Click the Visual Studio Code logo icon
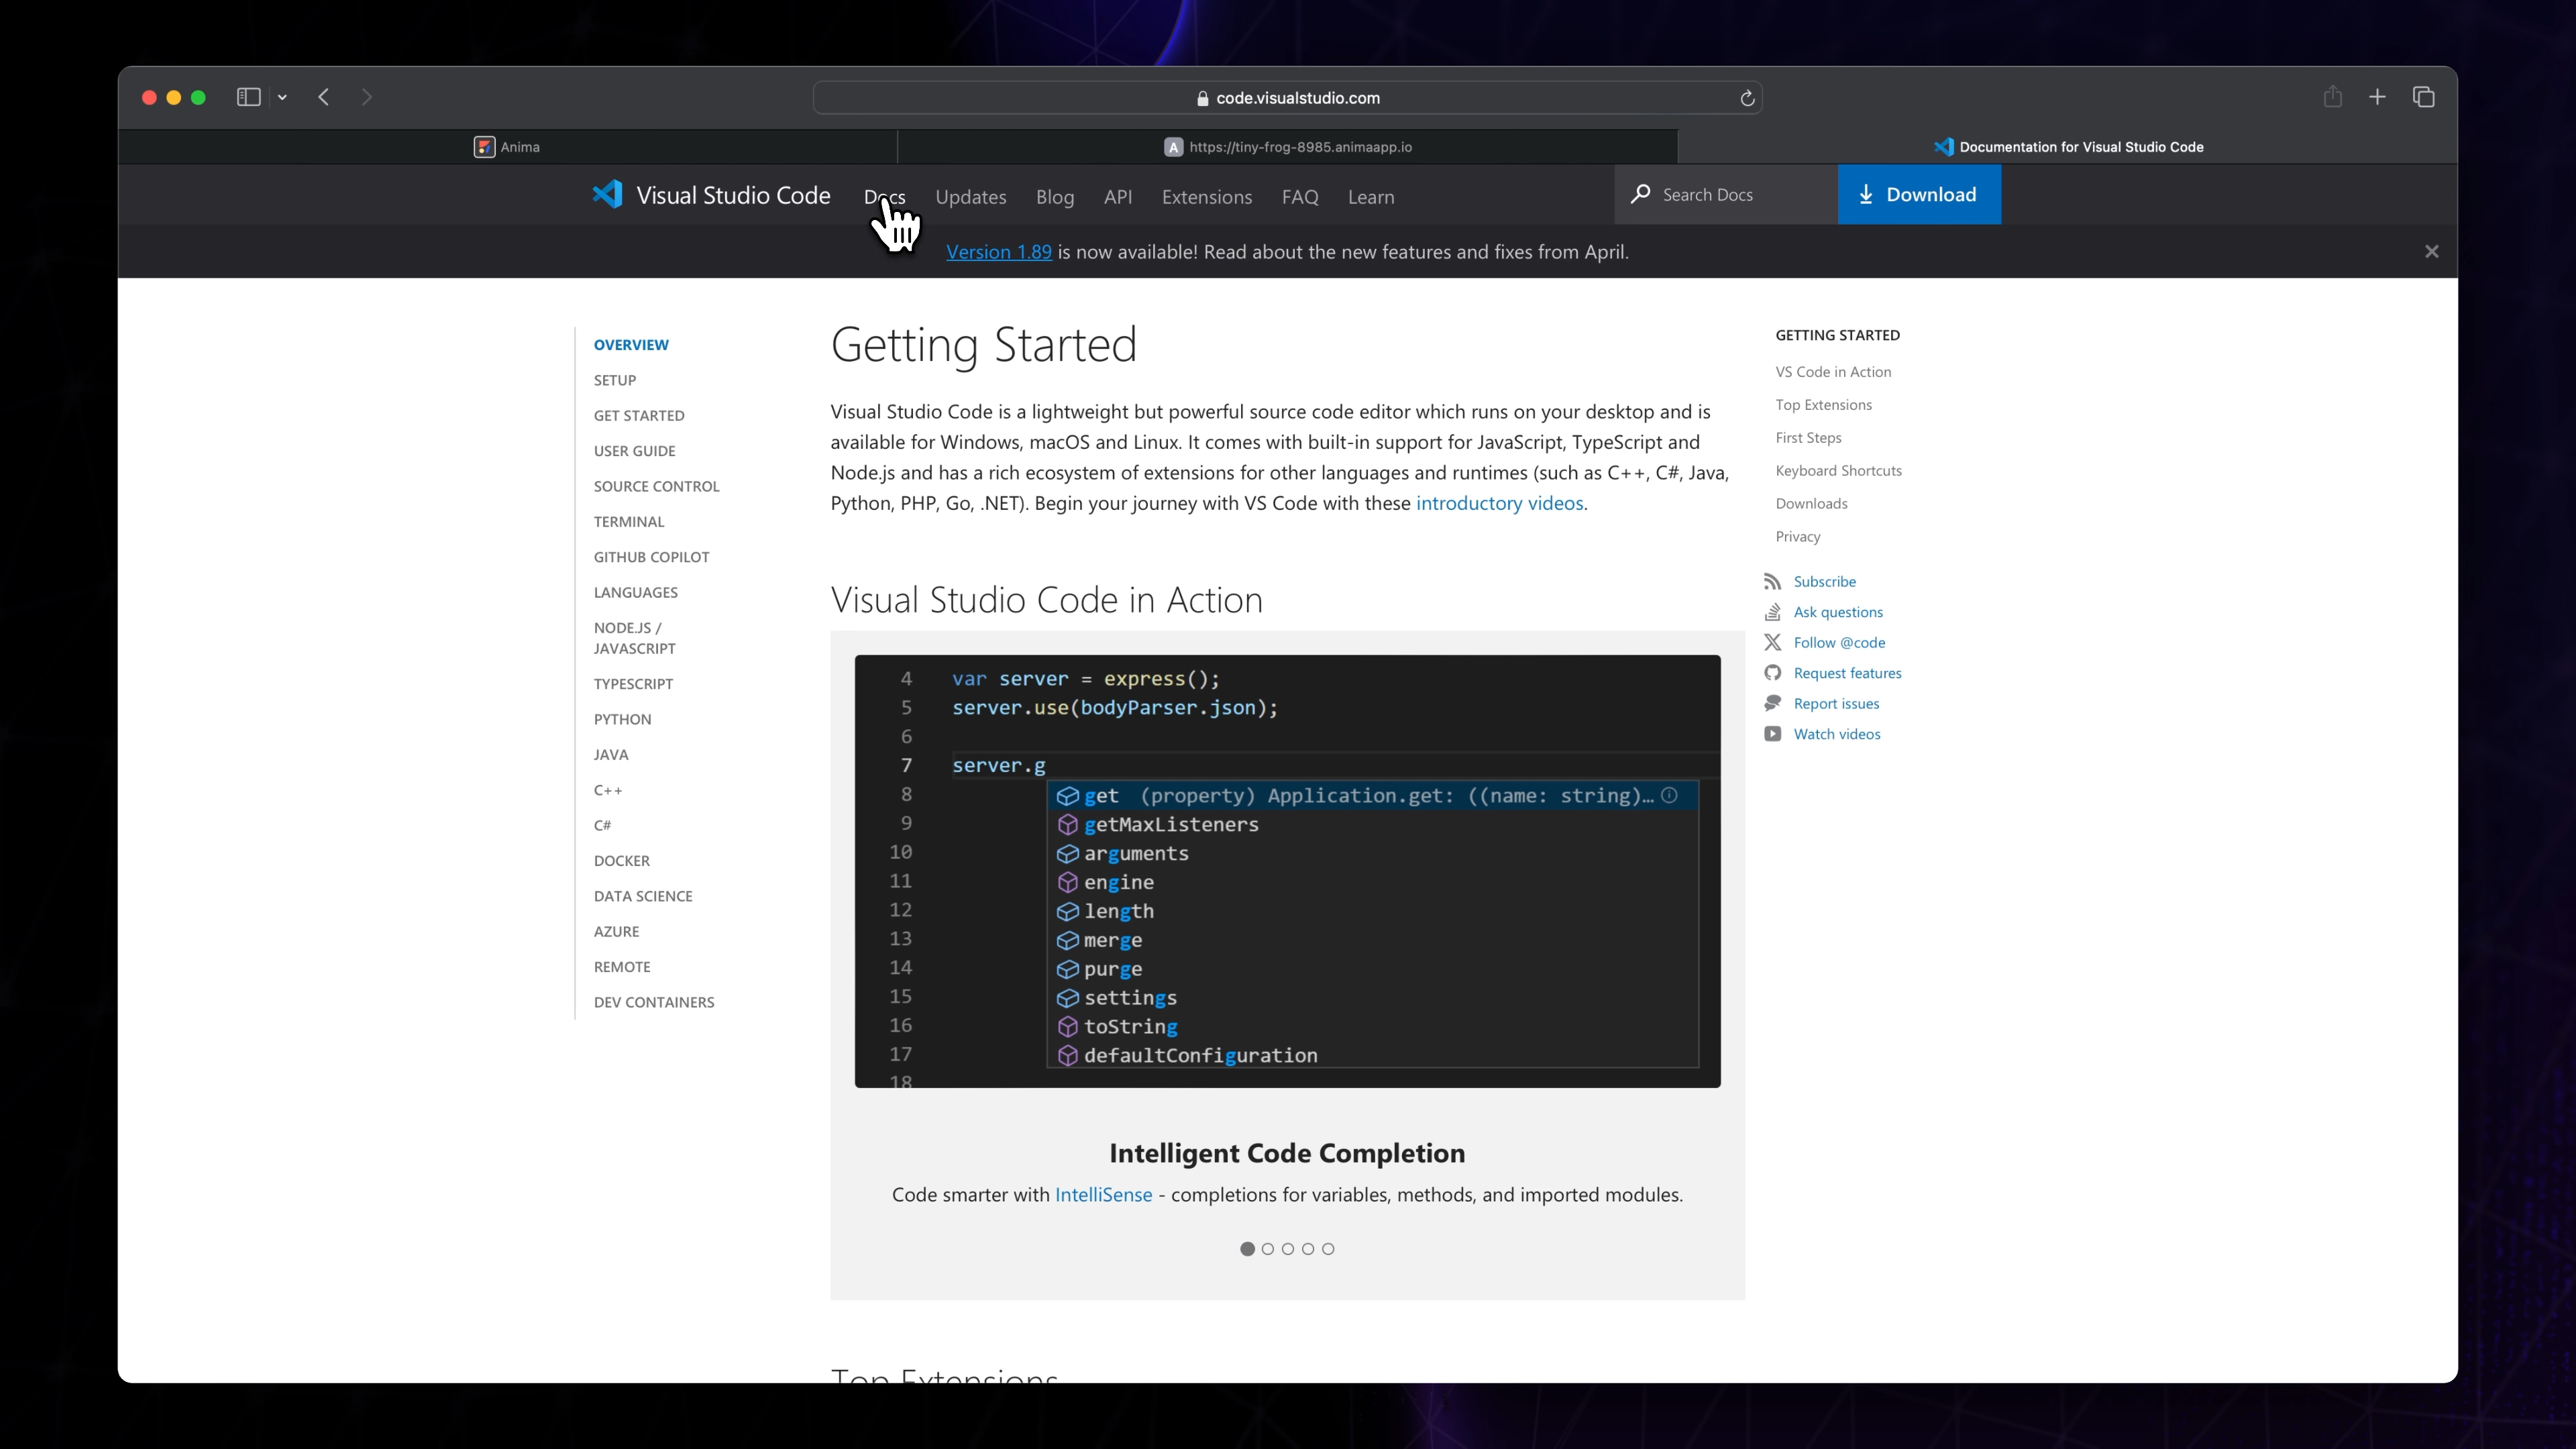 [x=607, y=194]
